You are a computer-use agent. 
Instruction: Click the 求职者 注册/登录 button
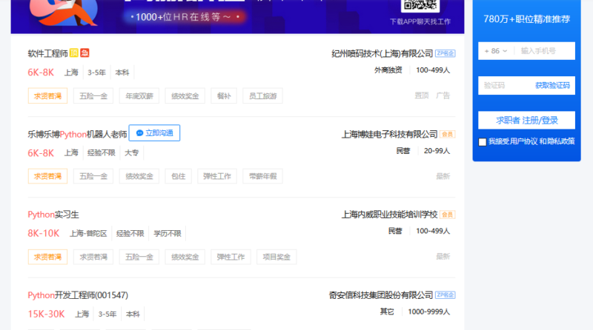pos(526,121)
